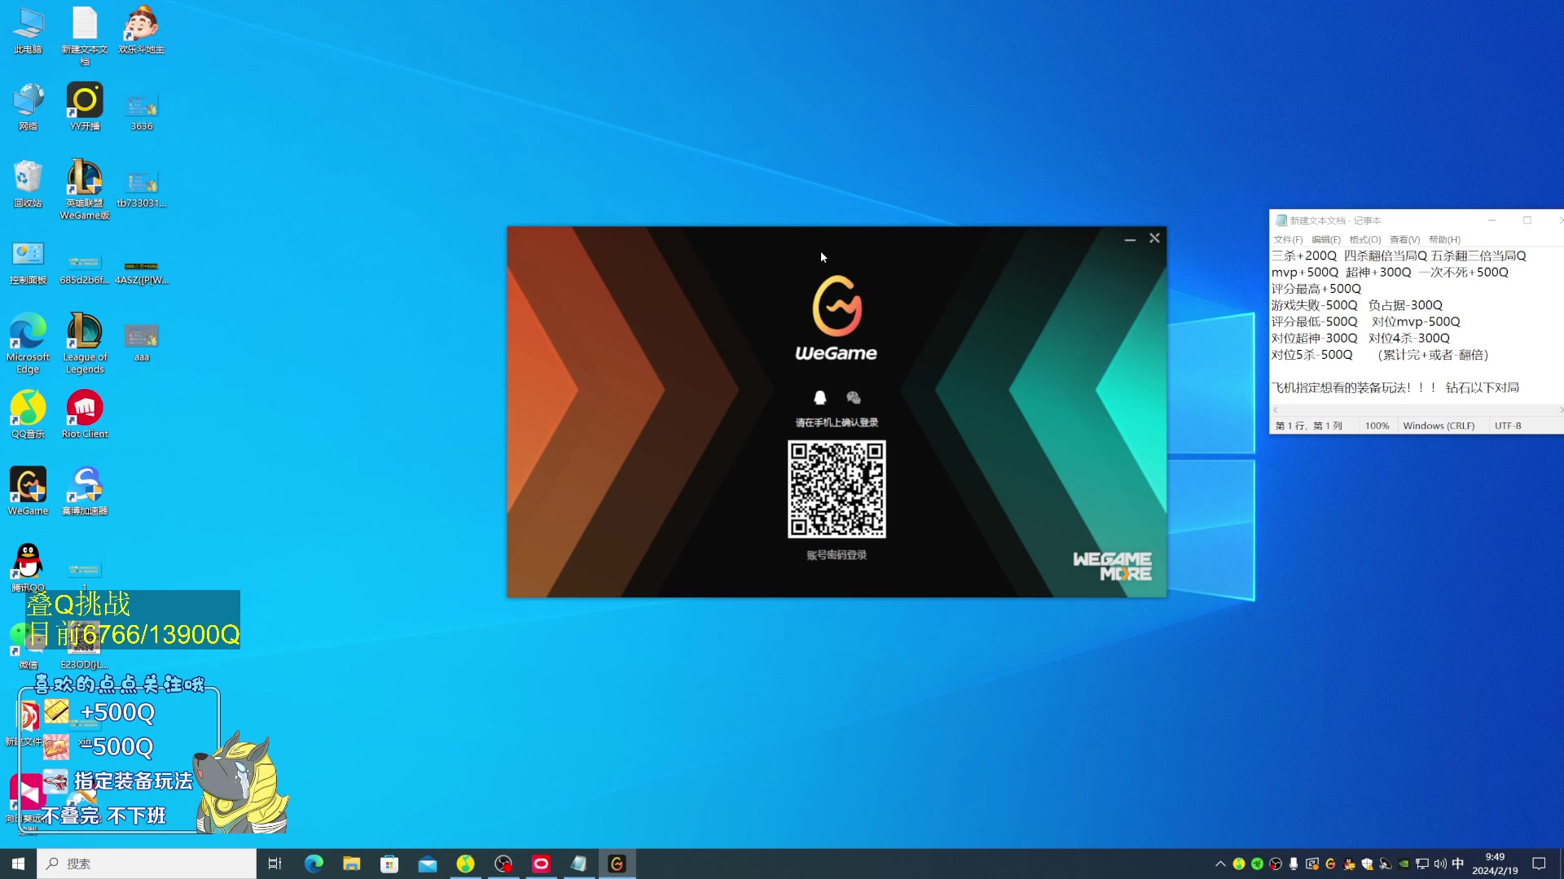Open clock and calendar showing 9:49

[x=1495, y=864]
